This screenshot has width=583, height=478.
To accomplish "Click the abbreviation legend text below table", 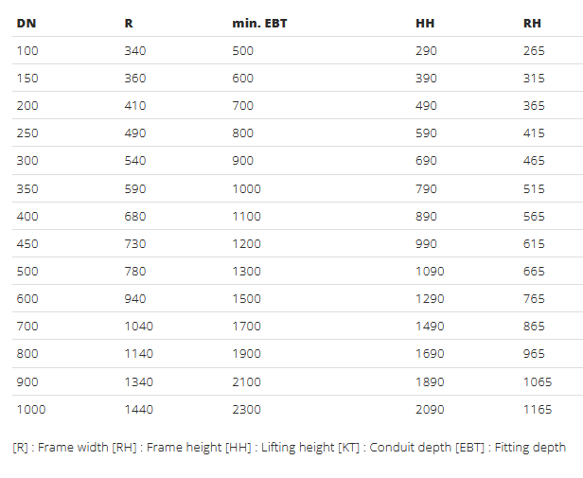I will tap(290, 447).
